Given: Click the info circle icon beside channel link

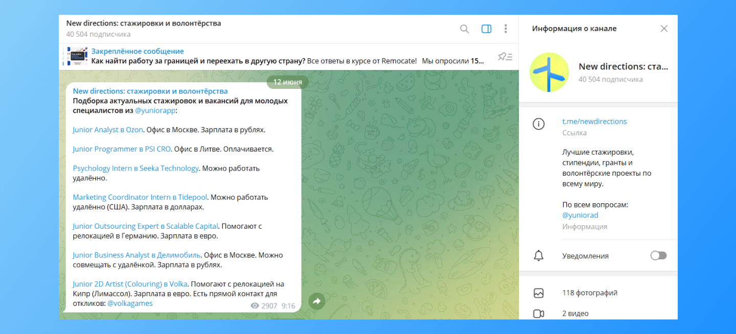Looking at the screenshot, I should [538, 124].
